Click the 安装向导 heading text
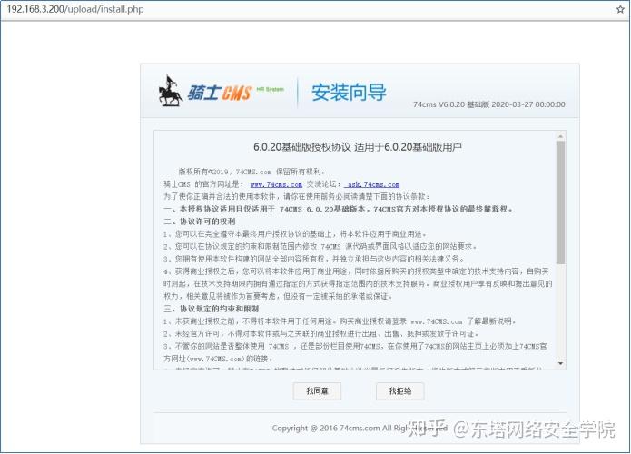The height and width of the screenshot is (454, 631). click(x=349, y=93)
